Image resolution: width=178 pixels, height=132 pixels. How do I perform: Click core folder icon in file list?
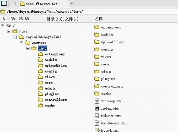tap(97, 64)
